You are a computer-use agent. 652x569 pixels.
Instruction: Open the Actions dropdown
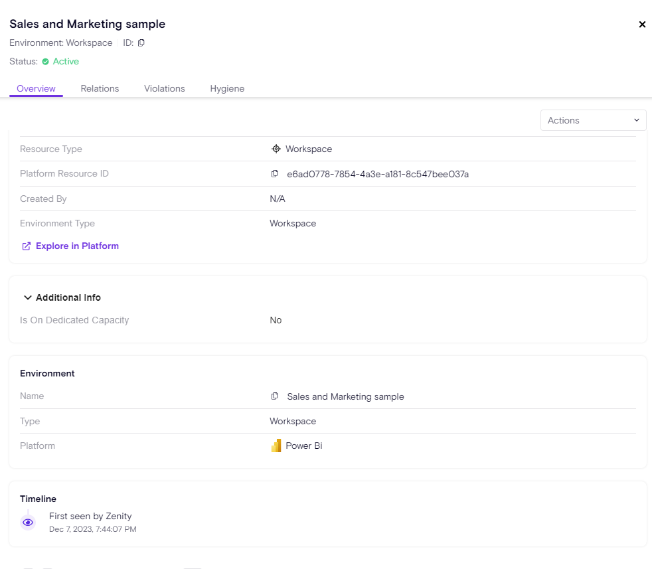pos(593,120)
